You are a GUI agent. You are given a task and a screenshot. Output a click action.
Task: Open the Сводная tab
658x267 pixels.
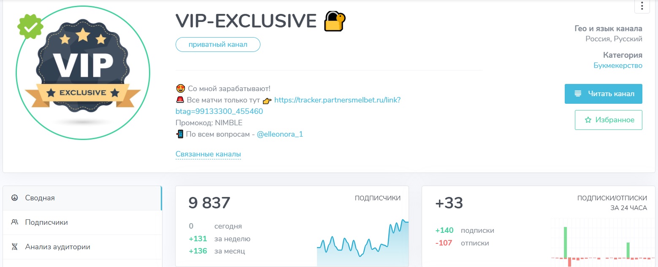(x=40, y=198)
